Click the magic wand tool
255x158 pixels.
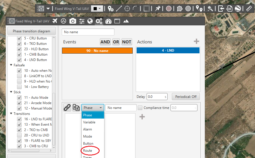pos(210,9)
